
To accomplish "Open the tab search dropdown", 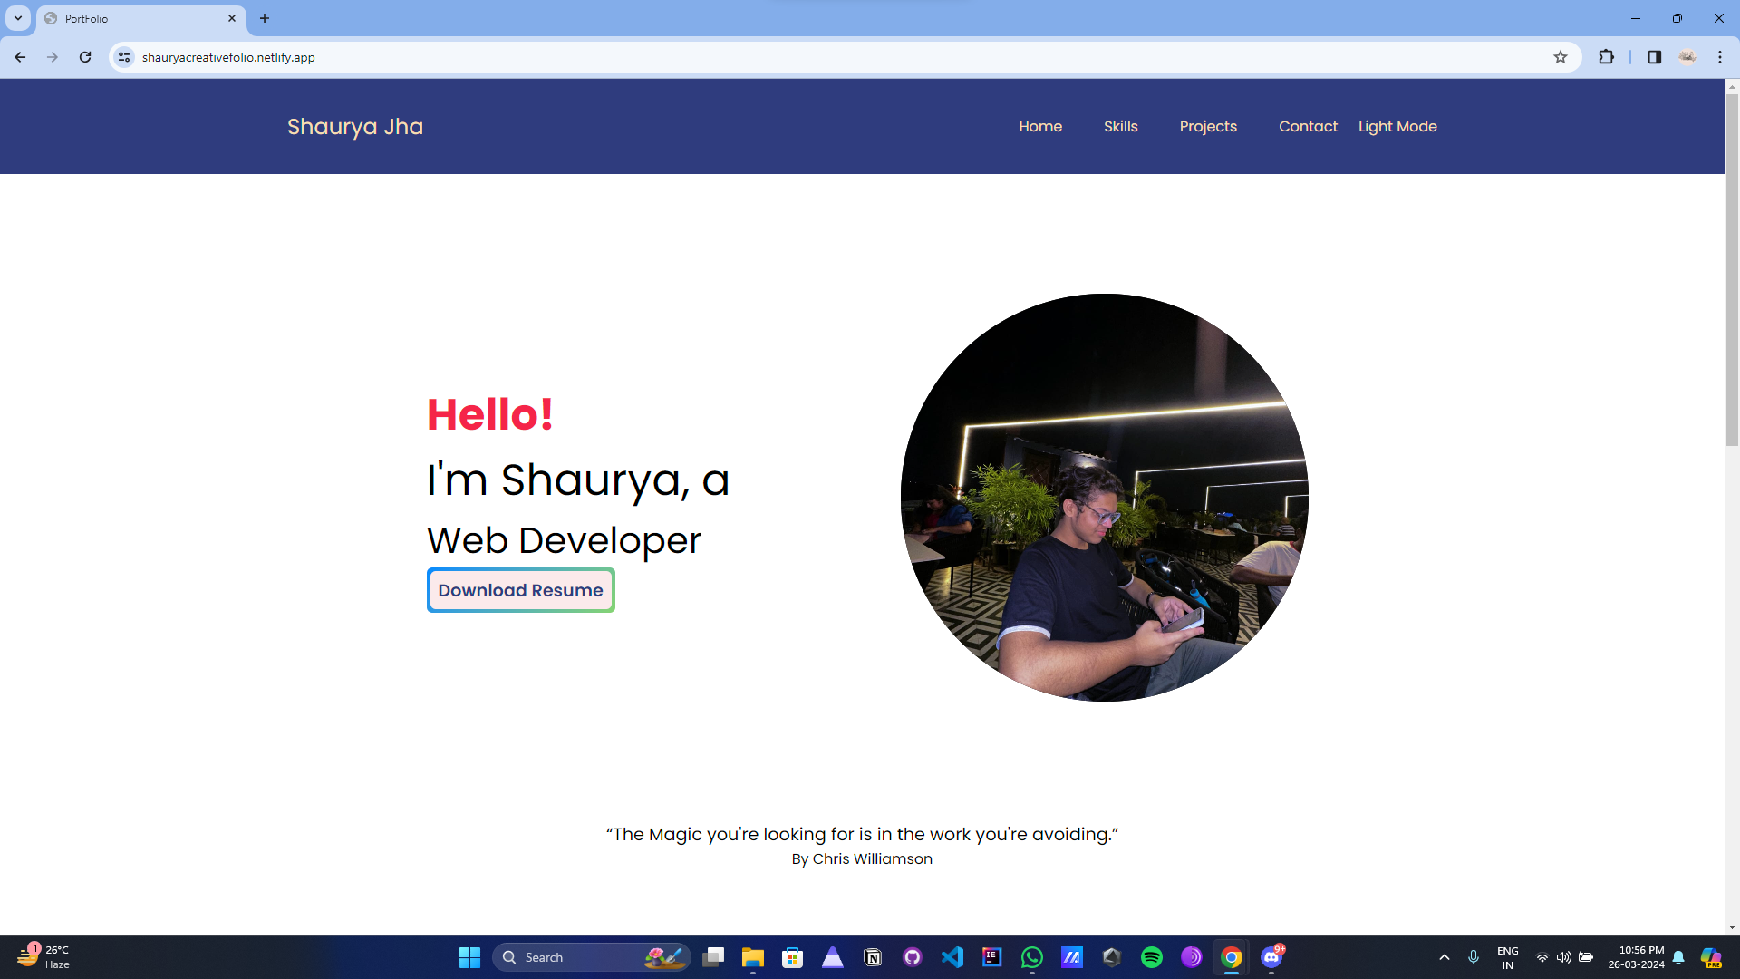I will pos(17,18).
